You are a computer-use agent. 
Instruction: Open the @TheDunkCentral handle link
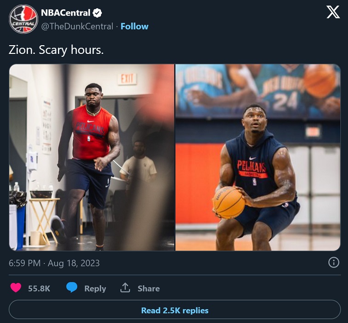coord(77,26)
